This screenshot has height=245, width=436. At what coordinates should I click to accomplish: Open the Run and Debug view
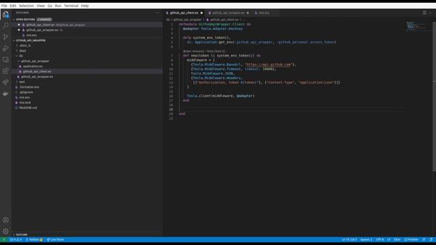click(x=5, y=48)
